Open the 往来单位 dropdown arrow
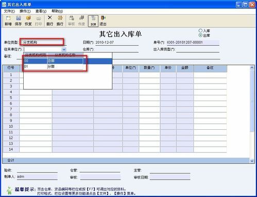The image size is (257, 197). point(64,49)
